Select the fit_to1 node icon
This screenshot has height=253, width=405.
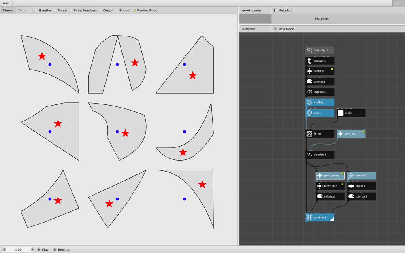[x=309, y=134]
